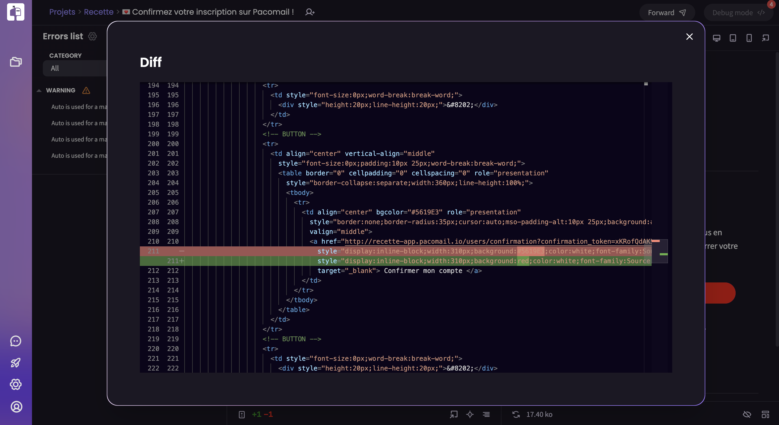This screenshot has height=425, width=779.
Task: Click the '-1' deletions count
Action: point(268,414)
